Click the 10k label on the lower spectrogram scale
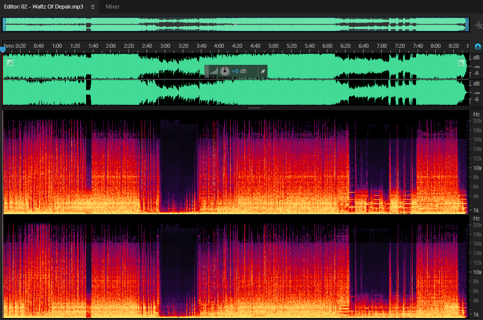Image resolution: width=483 pixels, height=320 pixels. click(477, 272)
